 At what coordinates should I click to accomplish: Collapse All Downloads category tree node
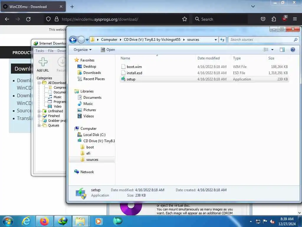coord(39,83)
